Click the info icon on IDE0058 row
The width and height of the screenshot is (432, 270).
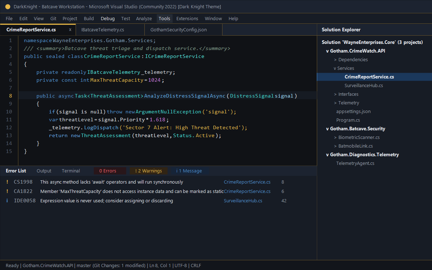point(7,201)
